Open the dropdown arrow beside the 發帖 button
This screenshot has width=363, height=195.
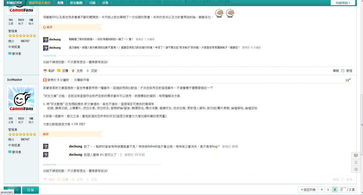click(18, 190)
